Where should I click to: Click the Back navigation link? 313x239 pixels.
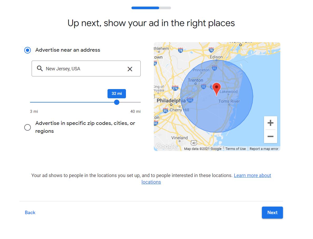[x=30, y=212]
